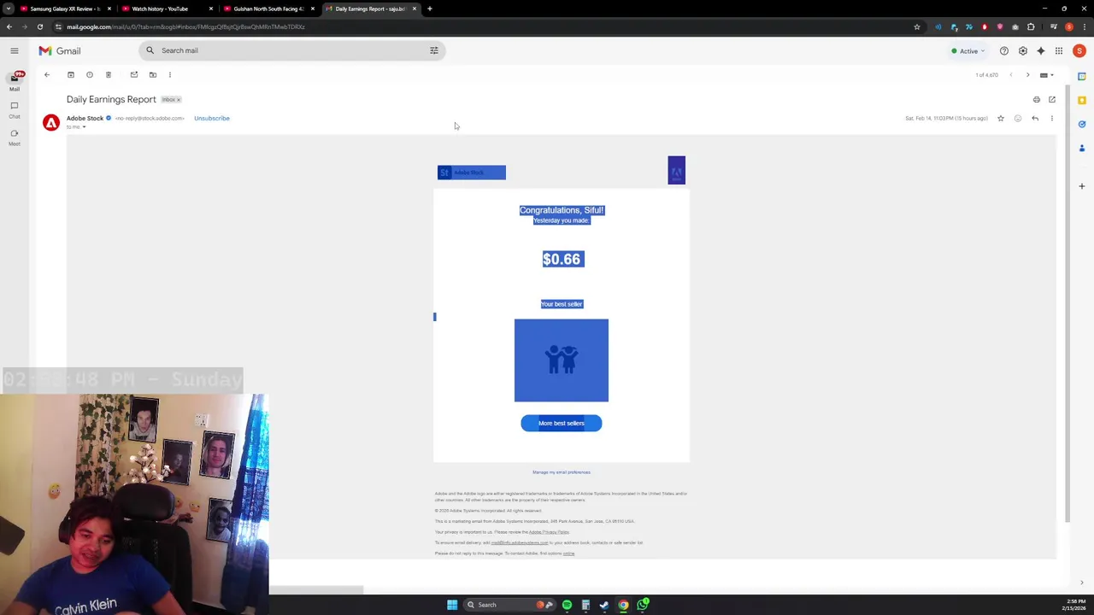Delete the email with trash icon
Image resolution: width=1094 pixels, height=615 pixels.
[x=108, y=74]
